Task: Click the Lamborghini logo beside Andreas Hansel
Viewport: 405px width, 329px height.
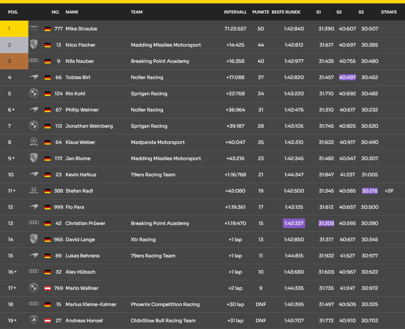Action: (34, 320)
